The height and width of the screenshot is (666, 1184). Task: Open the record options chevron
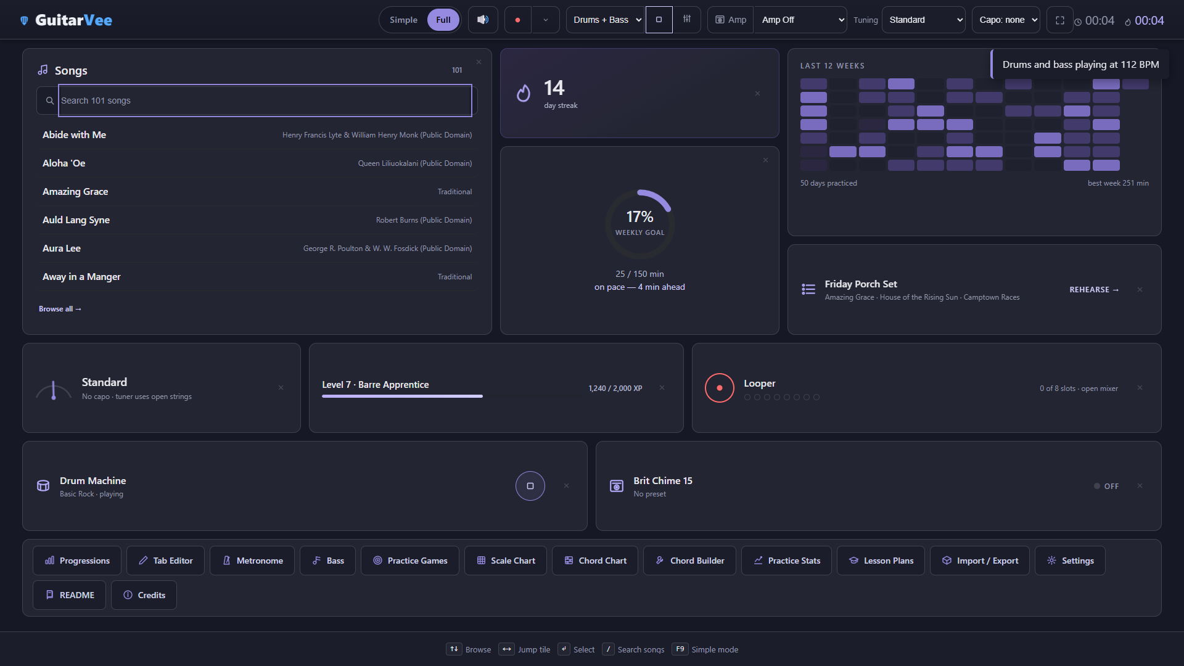click(546, 20)
